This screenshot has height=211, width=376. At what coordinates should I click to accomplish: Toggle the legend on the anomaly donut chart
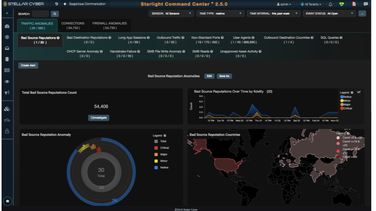point(165,136)
